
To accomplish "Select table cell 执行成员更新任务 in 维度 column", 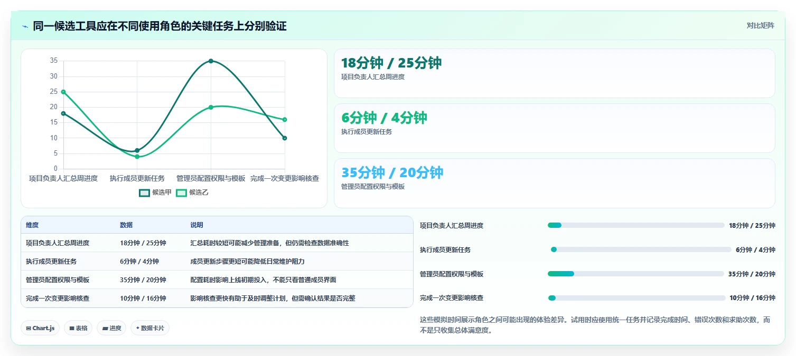I will pyautogui.click(x=51, y=261).
